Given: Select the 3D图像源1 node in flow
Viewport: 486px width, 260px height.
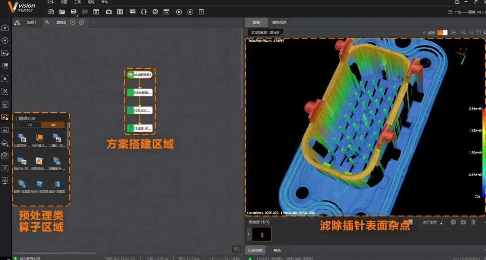Looking at the screenshot, I should coord(140,75).
